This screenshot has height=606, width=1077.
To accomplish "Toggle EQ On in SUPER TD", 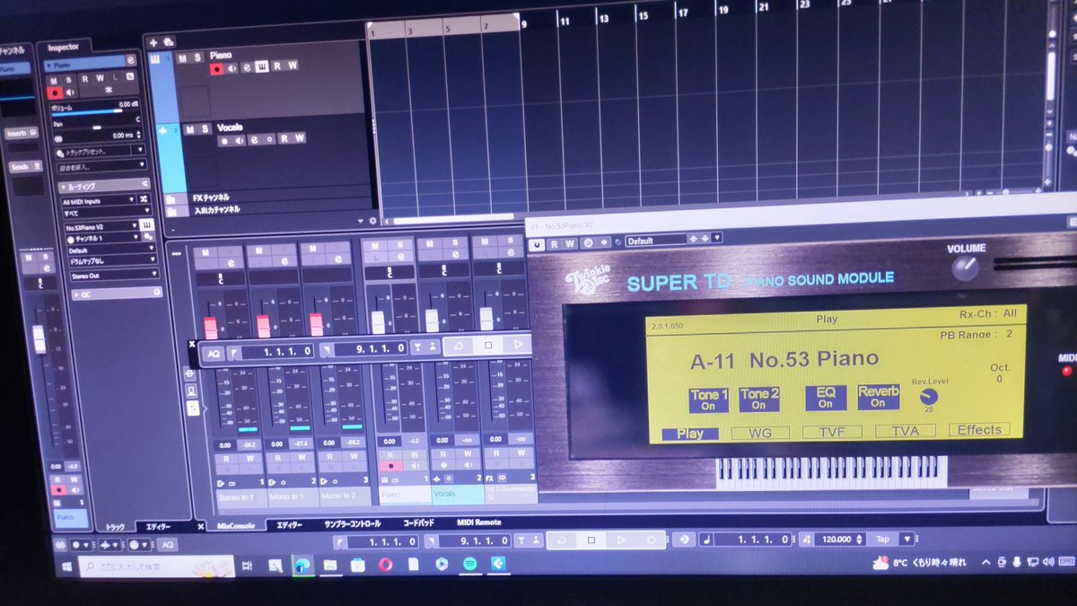I will [x=825, y=398].
